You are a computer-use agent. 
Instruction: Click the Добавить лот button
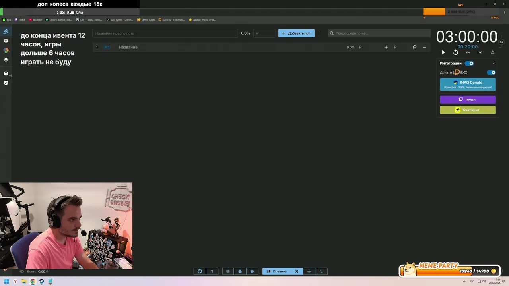[x=296, y=33]
